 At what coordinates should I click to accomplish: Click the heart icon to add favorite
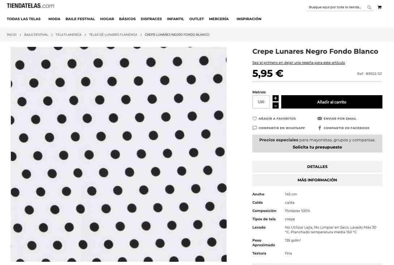pyautogui.click(x=254, y=119)
